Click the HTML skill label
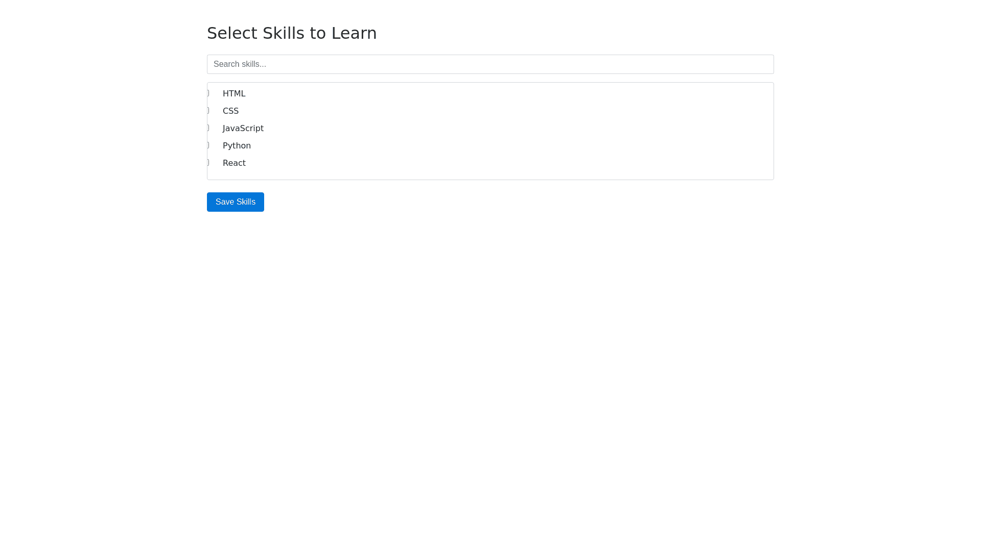 [234, 94]
